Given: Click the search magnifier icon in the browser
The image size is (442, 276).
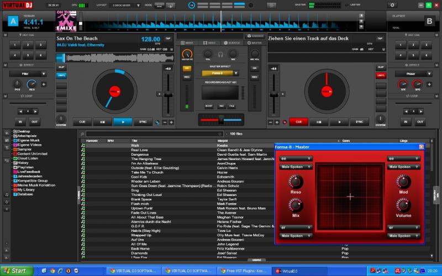Looking at the screenshot, I should (x=82, y=134).
